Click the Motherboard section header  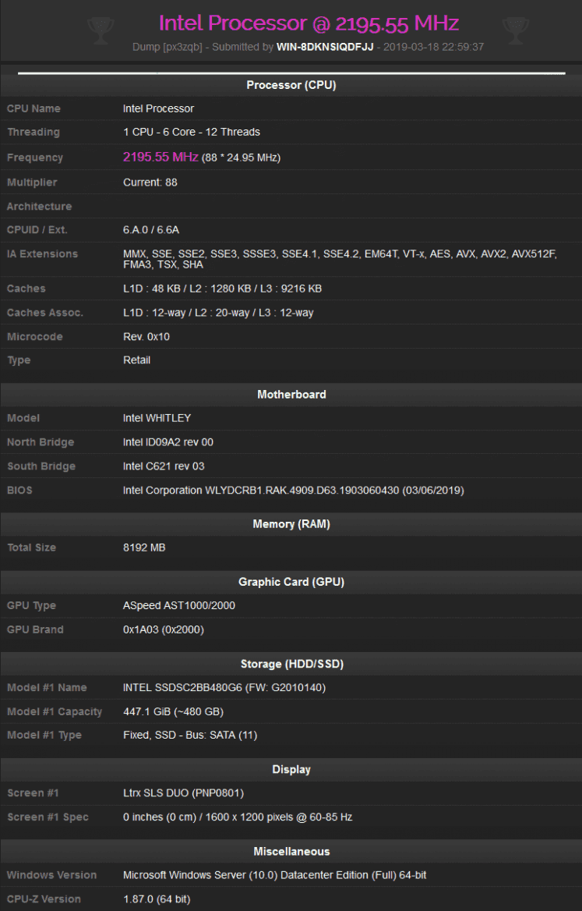pos(291,395)
